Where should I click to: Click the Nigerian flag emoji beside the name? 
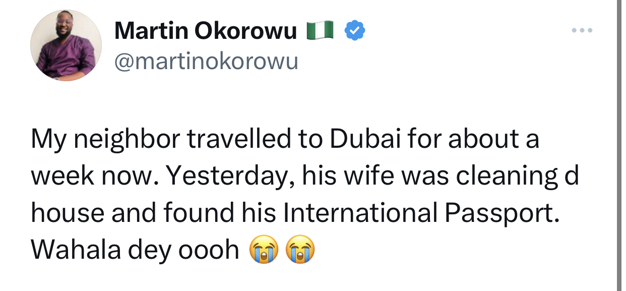[x=320, y=31]
